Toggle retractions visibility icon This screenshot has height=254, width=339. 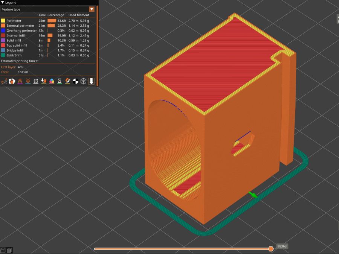[x=20, y=81]
